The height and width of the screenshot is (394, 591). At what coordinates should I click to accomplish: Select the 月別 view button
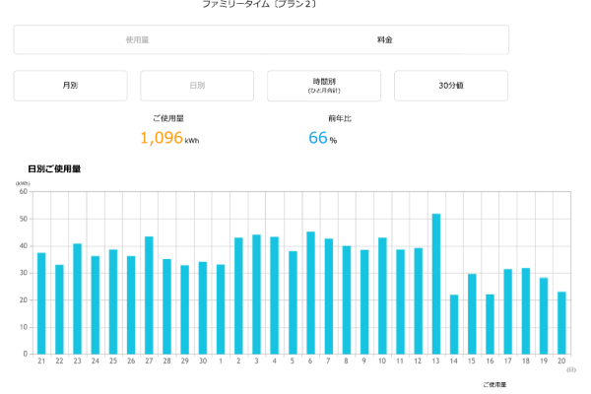[70, 86]
